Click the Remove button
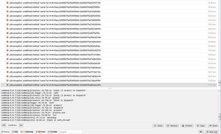Viewport: 221px width, 134px height. point(172,126)
